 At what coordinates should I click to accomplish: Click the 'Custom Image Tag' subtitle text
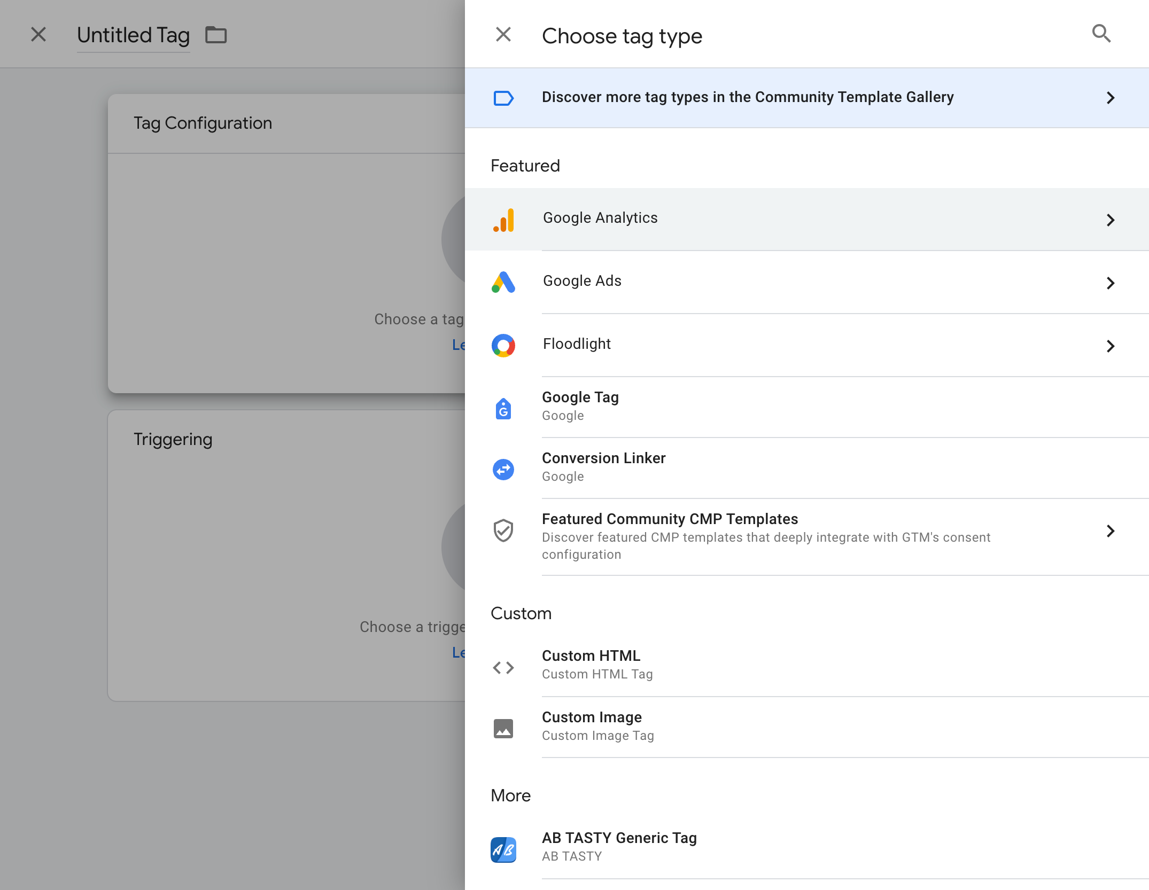click(598, 736)
